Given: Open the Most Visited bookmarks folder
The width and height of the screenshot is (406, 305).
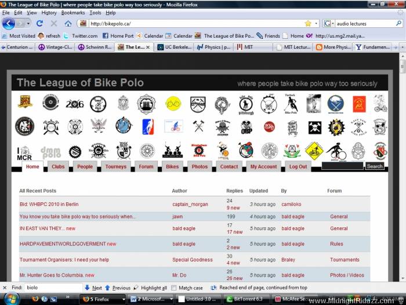Looking at the screenshot, I should coord(19,36).
